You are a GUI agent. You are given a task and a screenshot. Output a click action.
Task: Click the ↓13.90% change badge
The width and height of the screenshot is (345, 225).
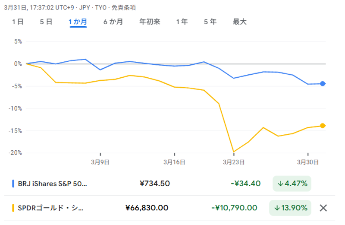point(290,208)
